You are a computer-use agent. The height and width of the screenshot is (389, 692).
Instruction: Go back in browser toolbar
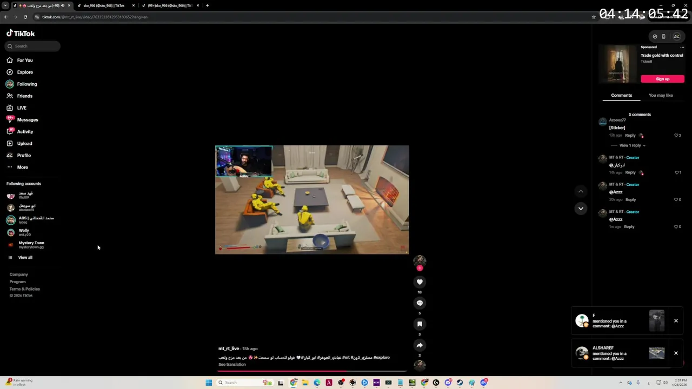[5, 17]
